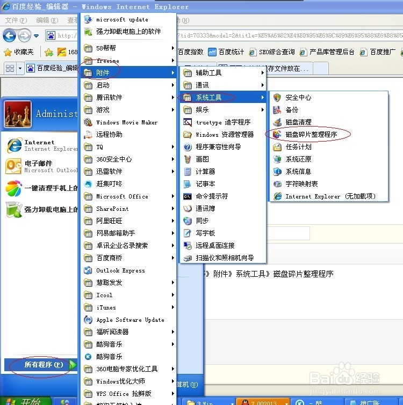Launch WordPad (写字板)
Screen dimensions: 403x405
223,233
